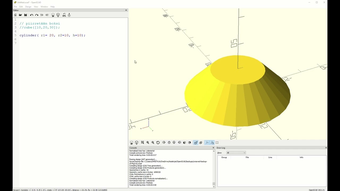Click the Line column header in Error-Log
Image resolution: width=340 pixels, height=191 pixels.
tap(270, 157)
